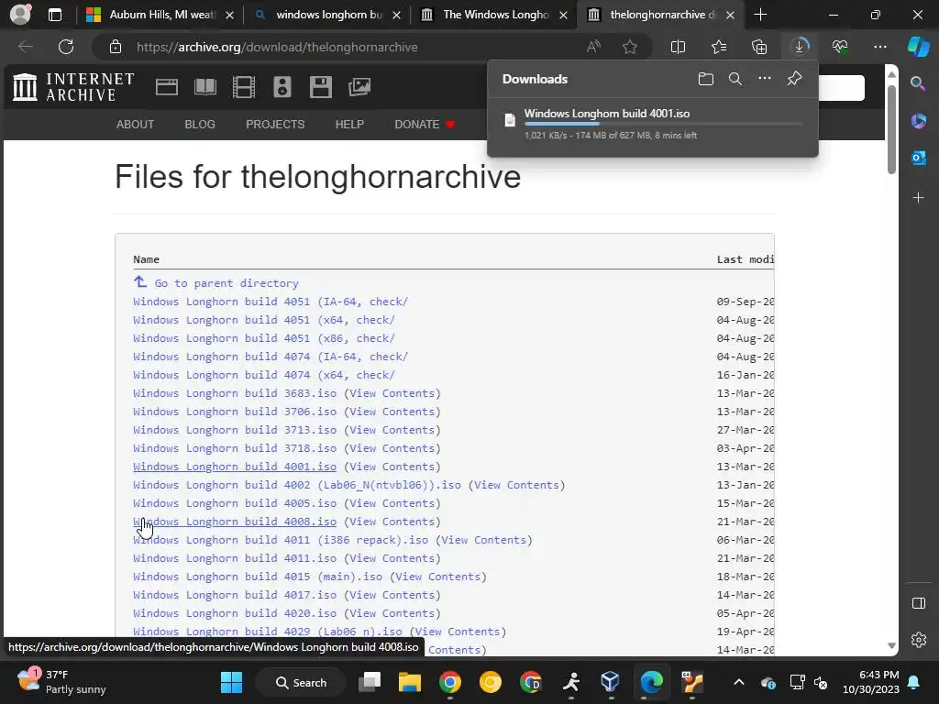Click Internet Archive software floppy icon
939x704 pixels.
point(320,87)
